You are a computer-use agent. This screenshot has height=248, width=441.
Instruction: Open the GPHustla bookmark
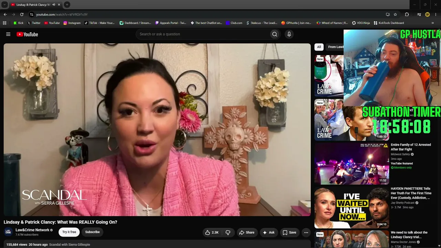click(x=296, y=23)
